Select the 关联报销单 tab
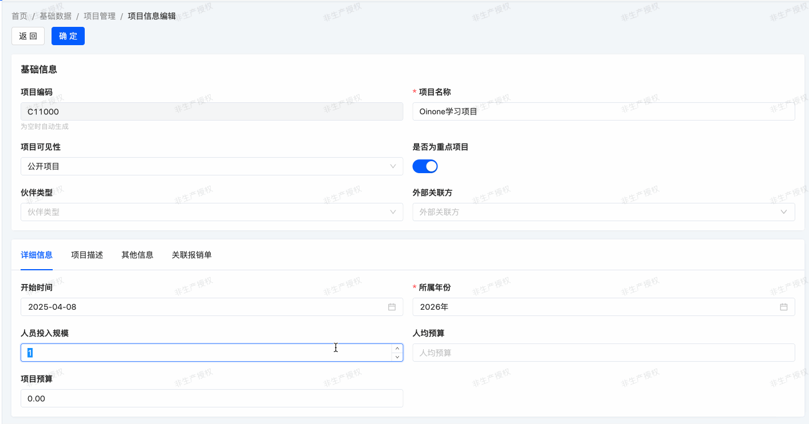 point(192,255)
